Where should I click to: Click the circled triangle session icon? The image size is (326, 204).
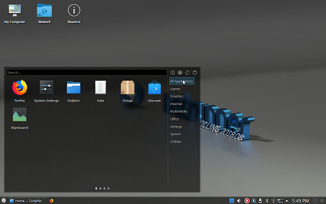coord(180,72)
